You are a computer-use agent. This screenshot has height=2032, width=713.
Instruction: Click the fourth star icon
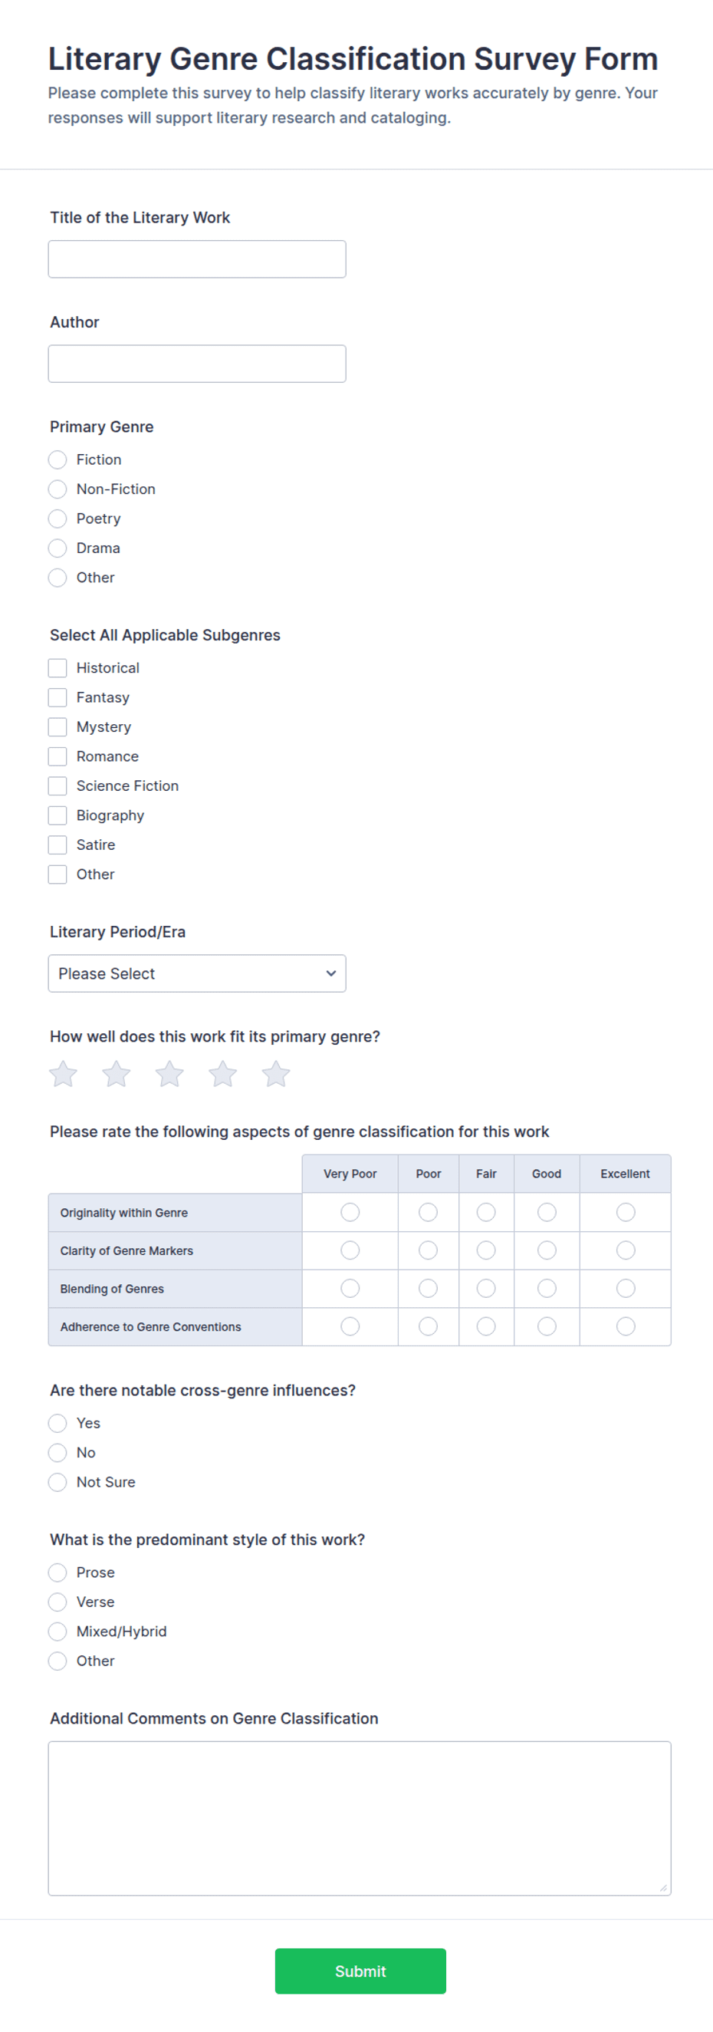(x=222, y=1074)
